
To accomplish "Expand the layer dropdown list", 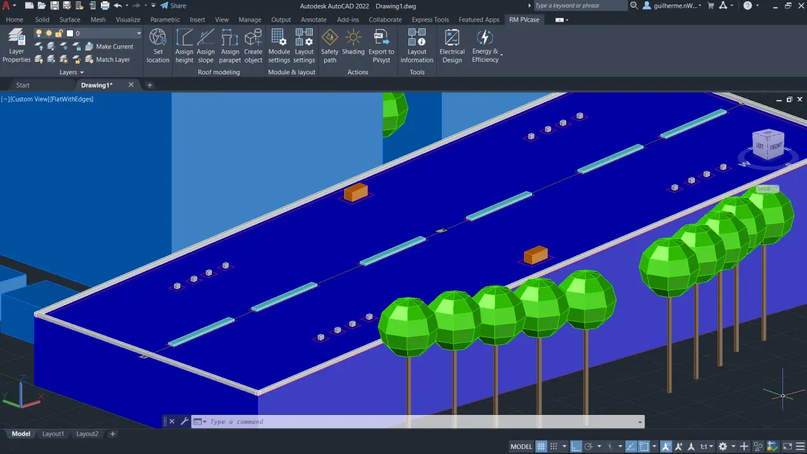I will (139, 33).
